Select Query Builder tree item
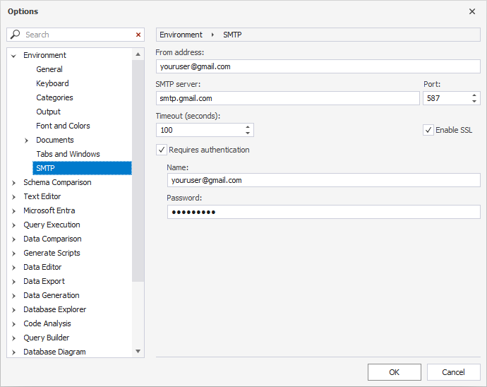This screenshot has width=487, height=387. coord(47,338)
